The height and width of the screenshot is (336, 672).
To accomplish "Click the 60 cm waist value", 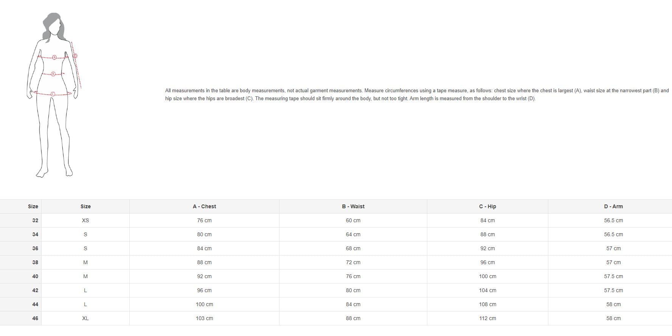I will pyautogui.click(x=353, y=220).
